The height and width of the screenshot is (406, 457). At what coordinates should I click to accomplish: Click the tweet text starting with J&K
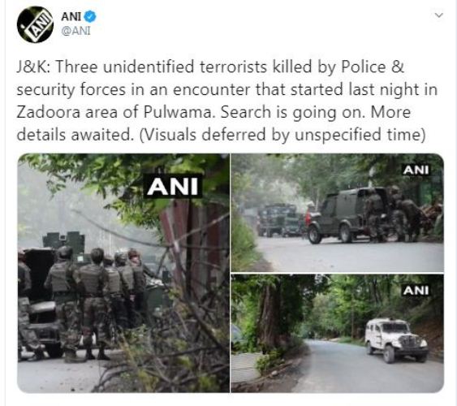coord(227,101)
